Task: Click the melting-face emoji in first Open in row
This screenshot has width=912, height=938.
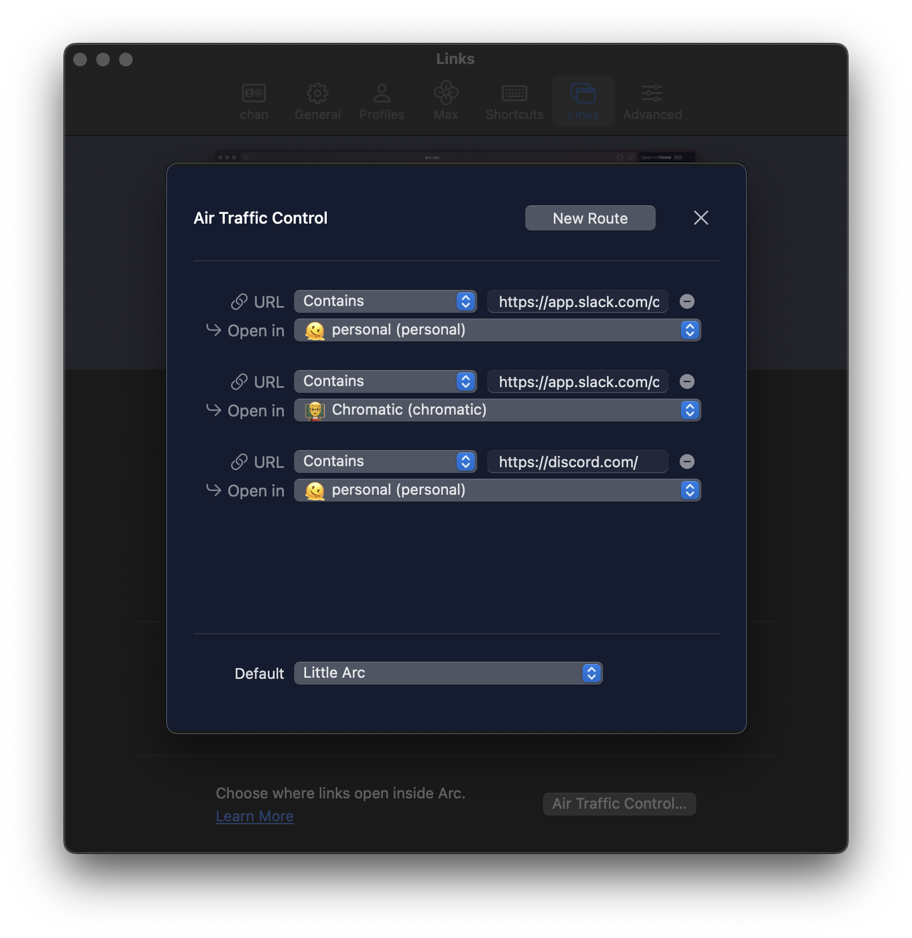Action: (x=315, y=330)
